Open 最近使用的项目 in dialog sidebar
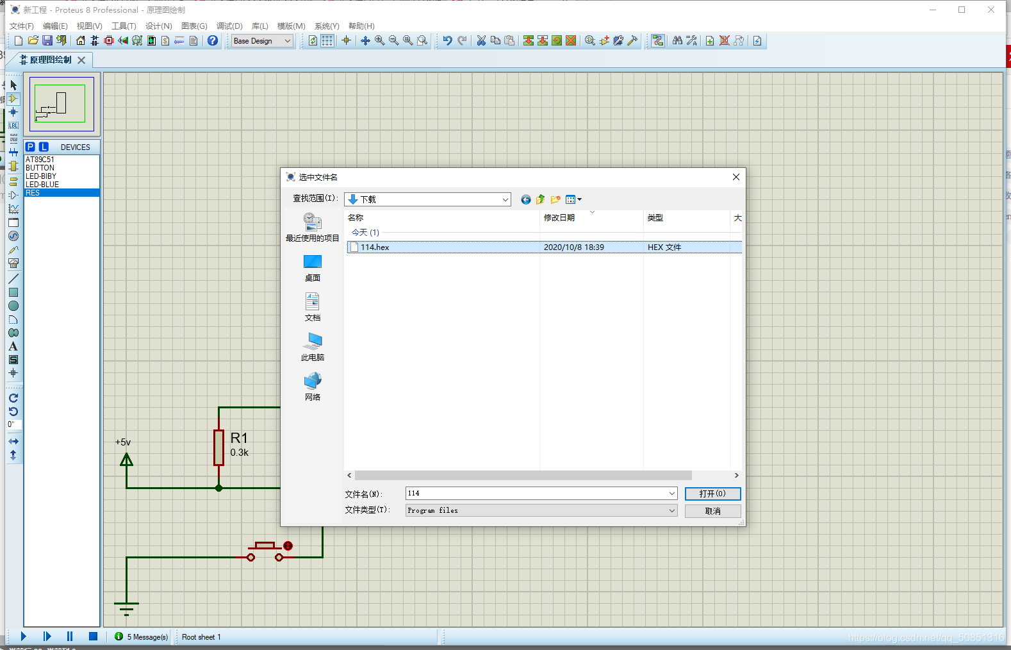Viewport: 1011px width, 650px height. [313, 228]
